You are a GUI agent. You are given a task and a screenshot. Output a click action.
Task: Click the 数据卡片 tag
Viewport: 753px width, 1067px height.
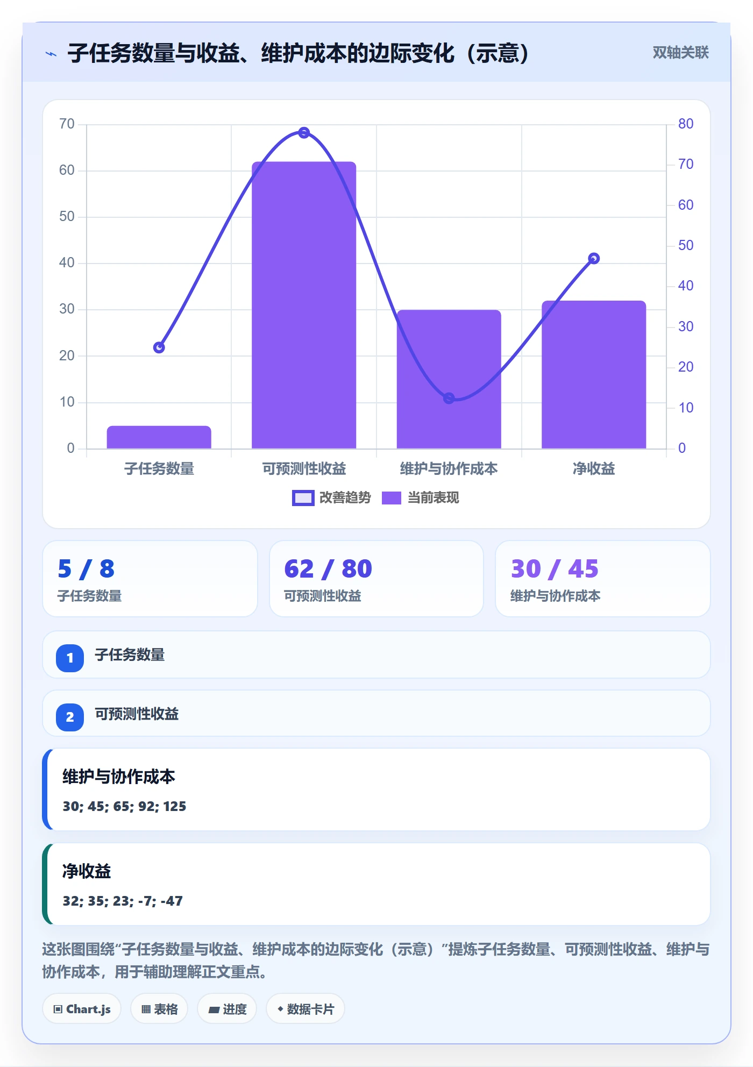(x=306, y=1009)
